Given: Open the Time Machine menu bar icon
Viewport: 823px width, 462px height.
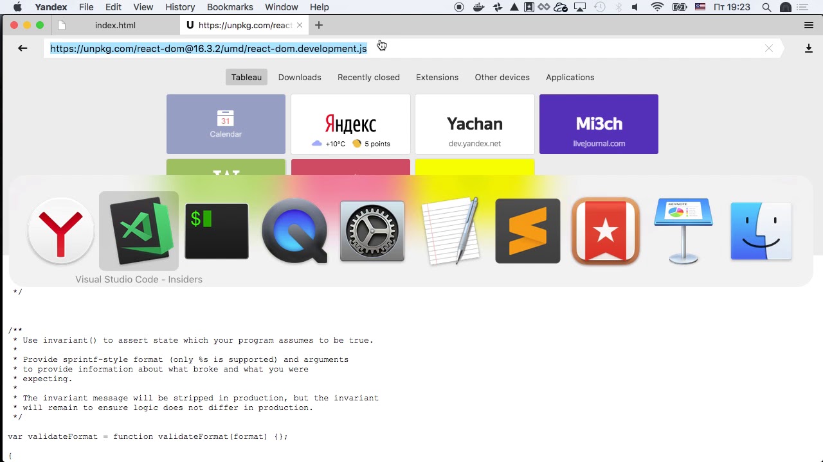Looking at the screenshot, I should (600, 7).
